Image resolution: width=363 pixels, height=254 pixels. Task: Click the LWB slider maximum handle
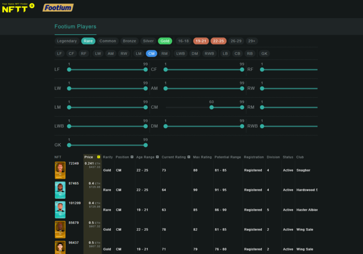coord(145,126)
